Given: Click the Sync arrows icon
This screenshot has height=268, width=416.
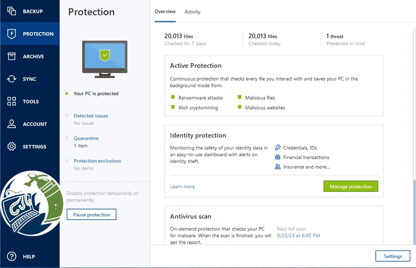Looking at the screenshot, I should pos(11,79).
